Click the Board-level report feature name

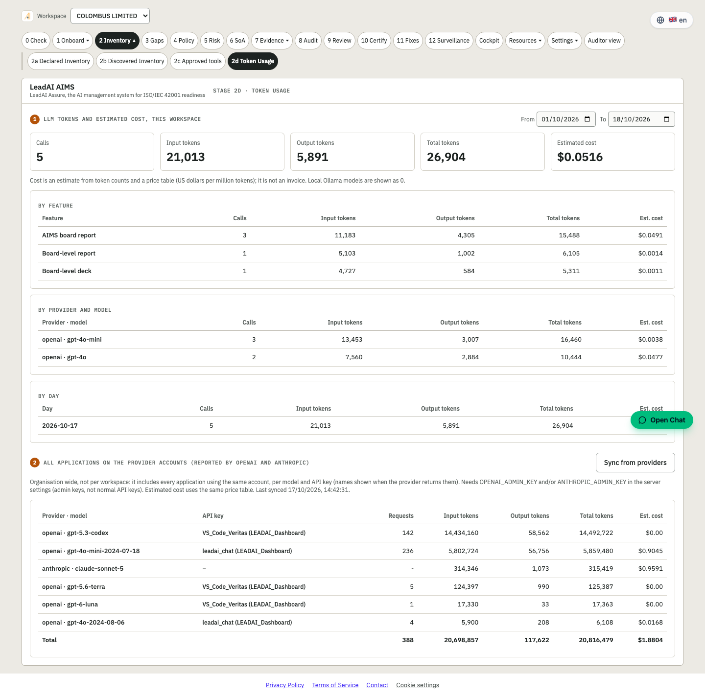(69, 254)
